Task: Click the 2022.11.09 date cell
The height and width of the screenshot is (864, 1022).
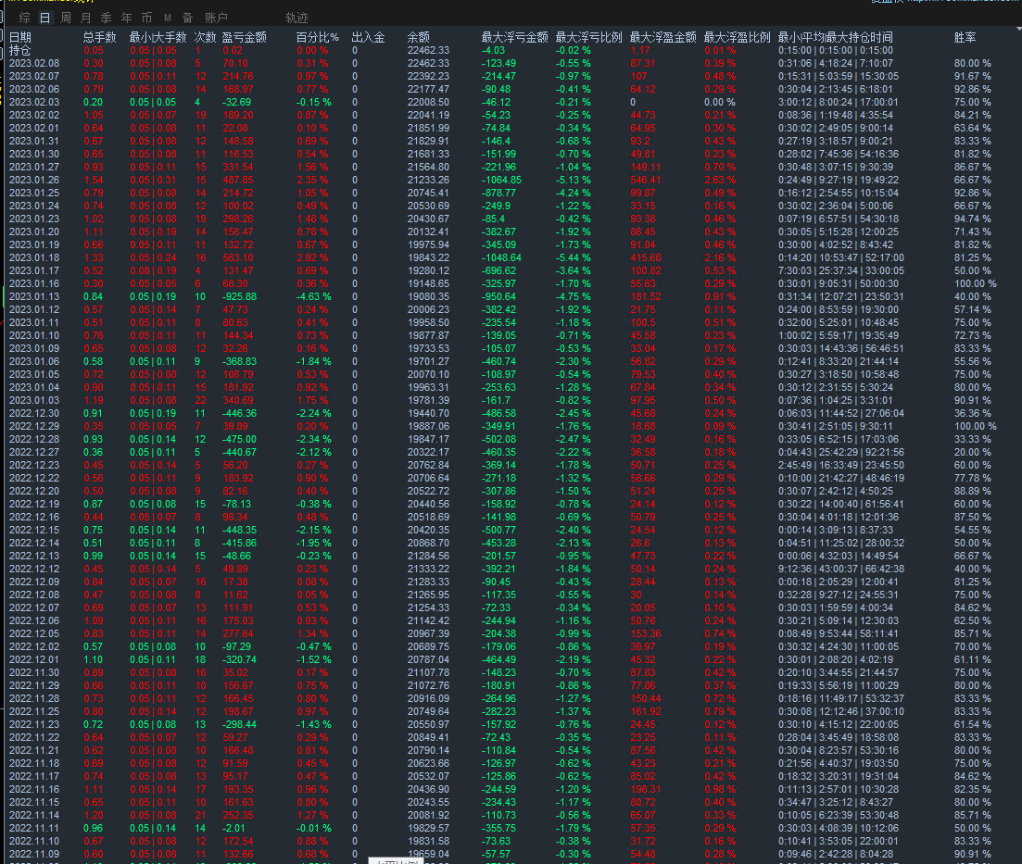Action: (x=34, y=854)
